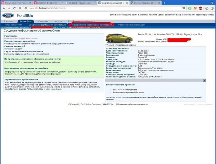Select 'Без модифицированной крыши' feature text
216x164 pixels.
[129, 92]
